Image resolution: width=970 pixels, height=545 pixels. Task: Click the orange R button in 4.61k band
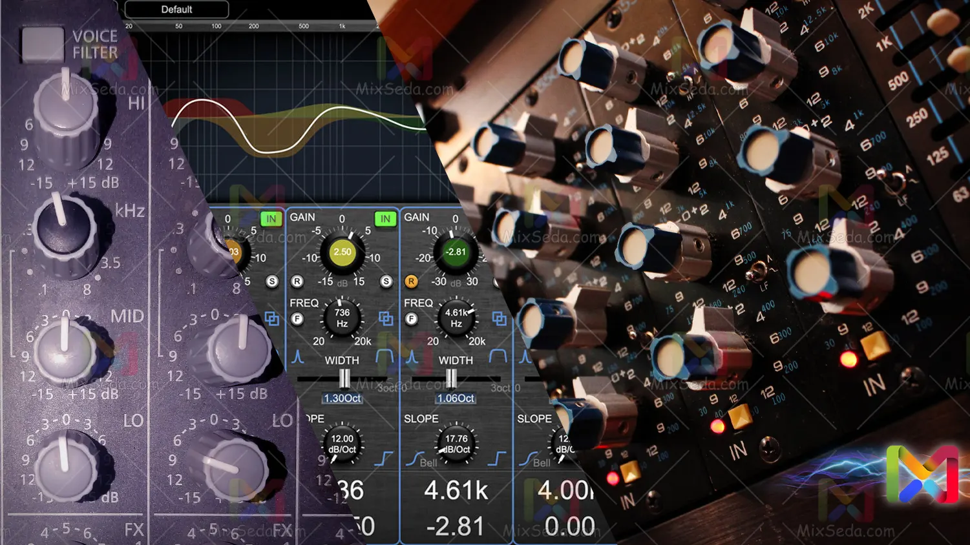point(411,282)
